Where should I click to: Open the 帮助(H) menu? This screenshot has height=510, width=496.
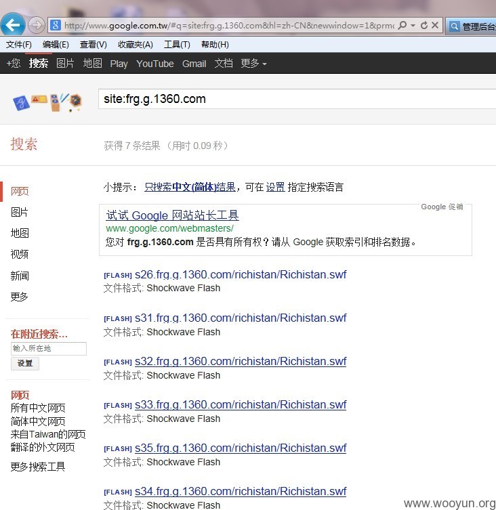point(215,44)
